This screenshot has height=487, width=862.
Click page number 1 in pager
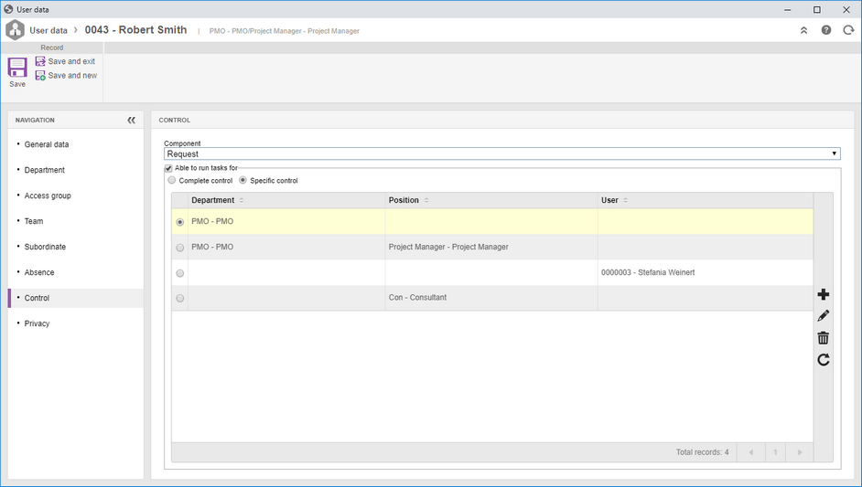[x=775, y=452]
